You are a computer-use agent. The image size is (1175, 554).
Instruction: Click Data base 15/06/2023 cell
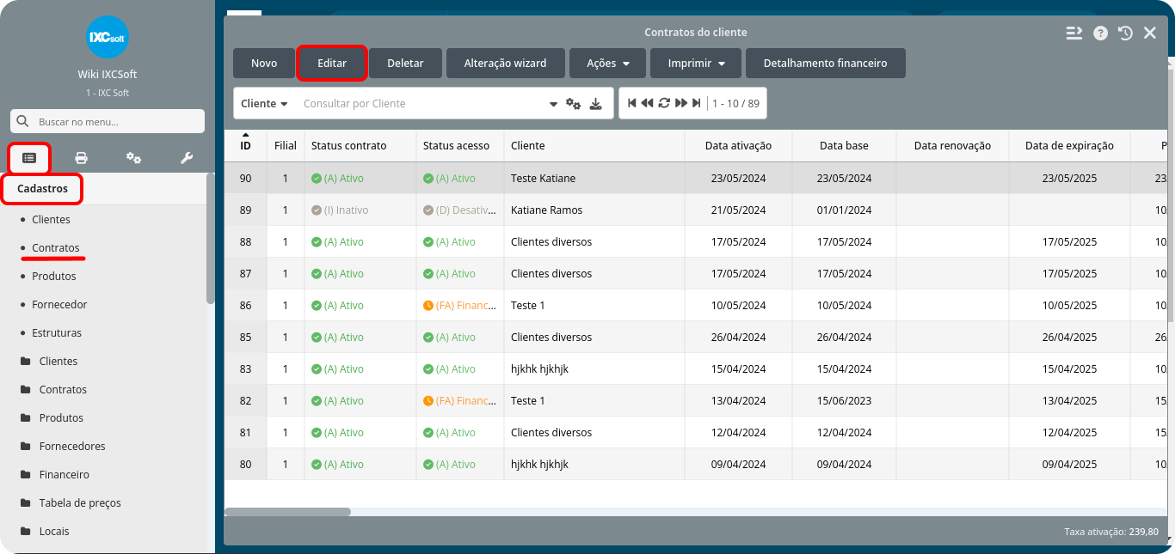[x=844, y=401]
